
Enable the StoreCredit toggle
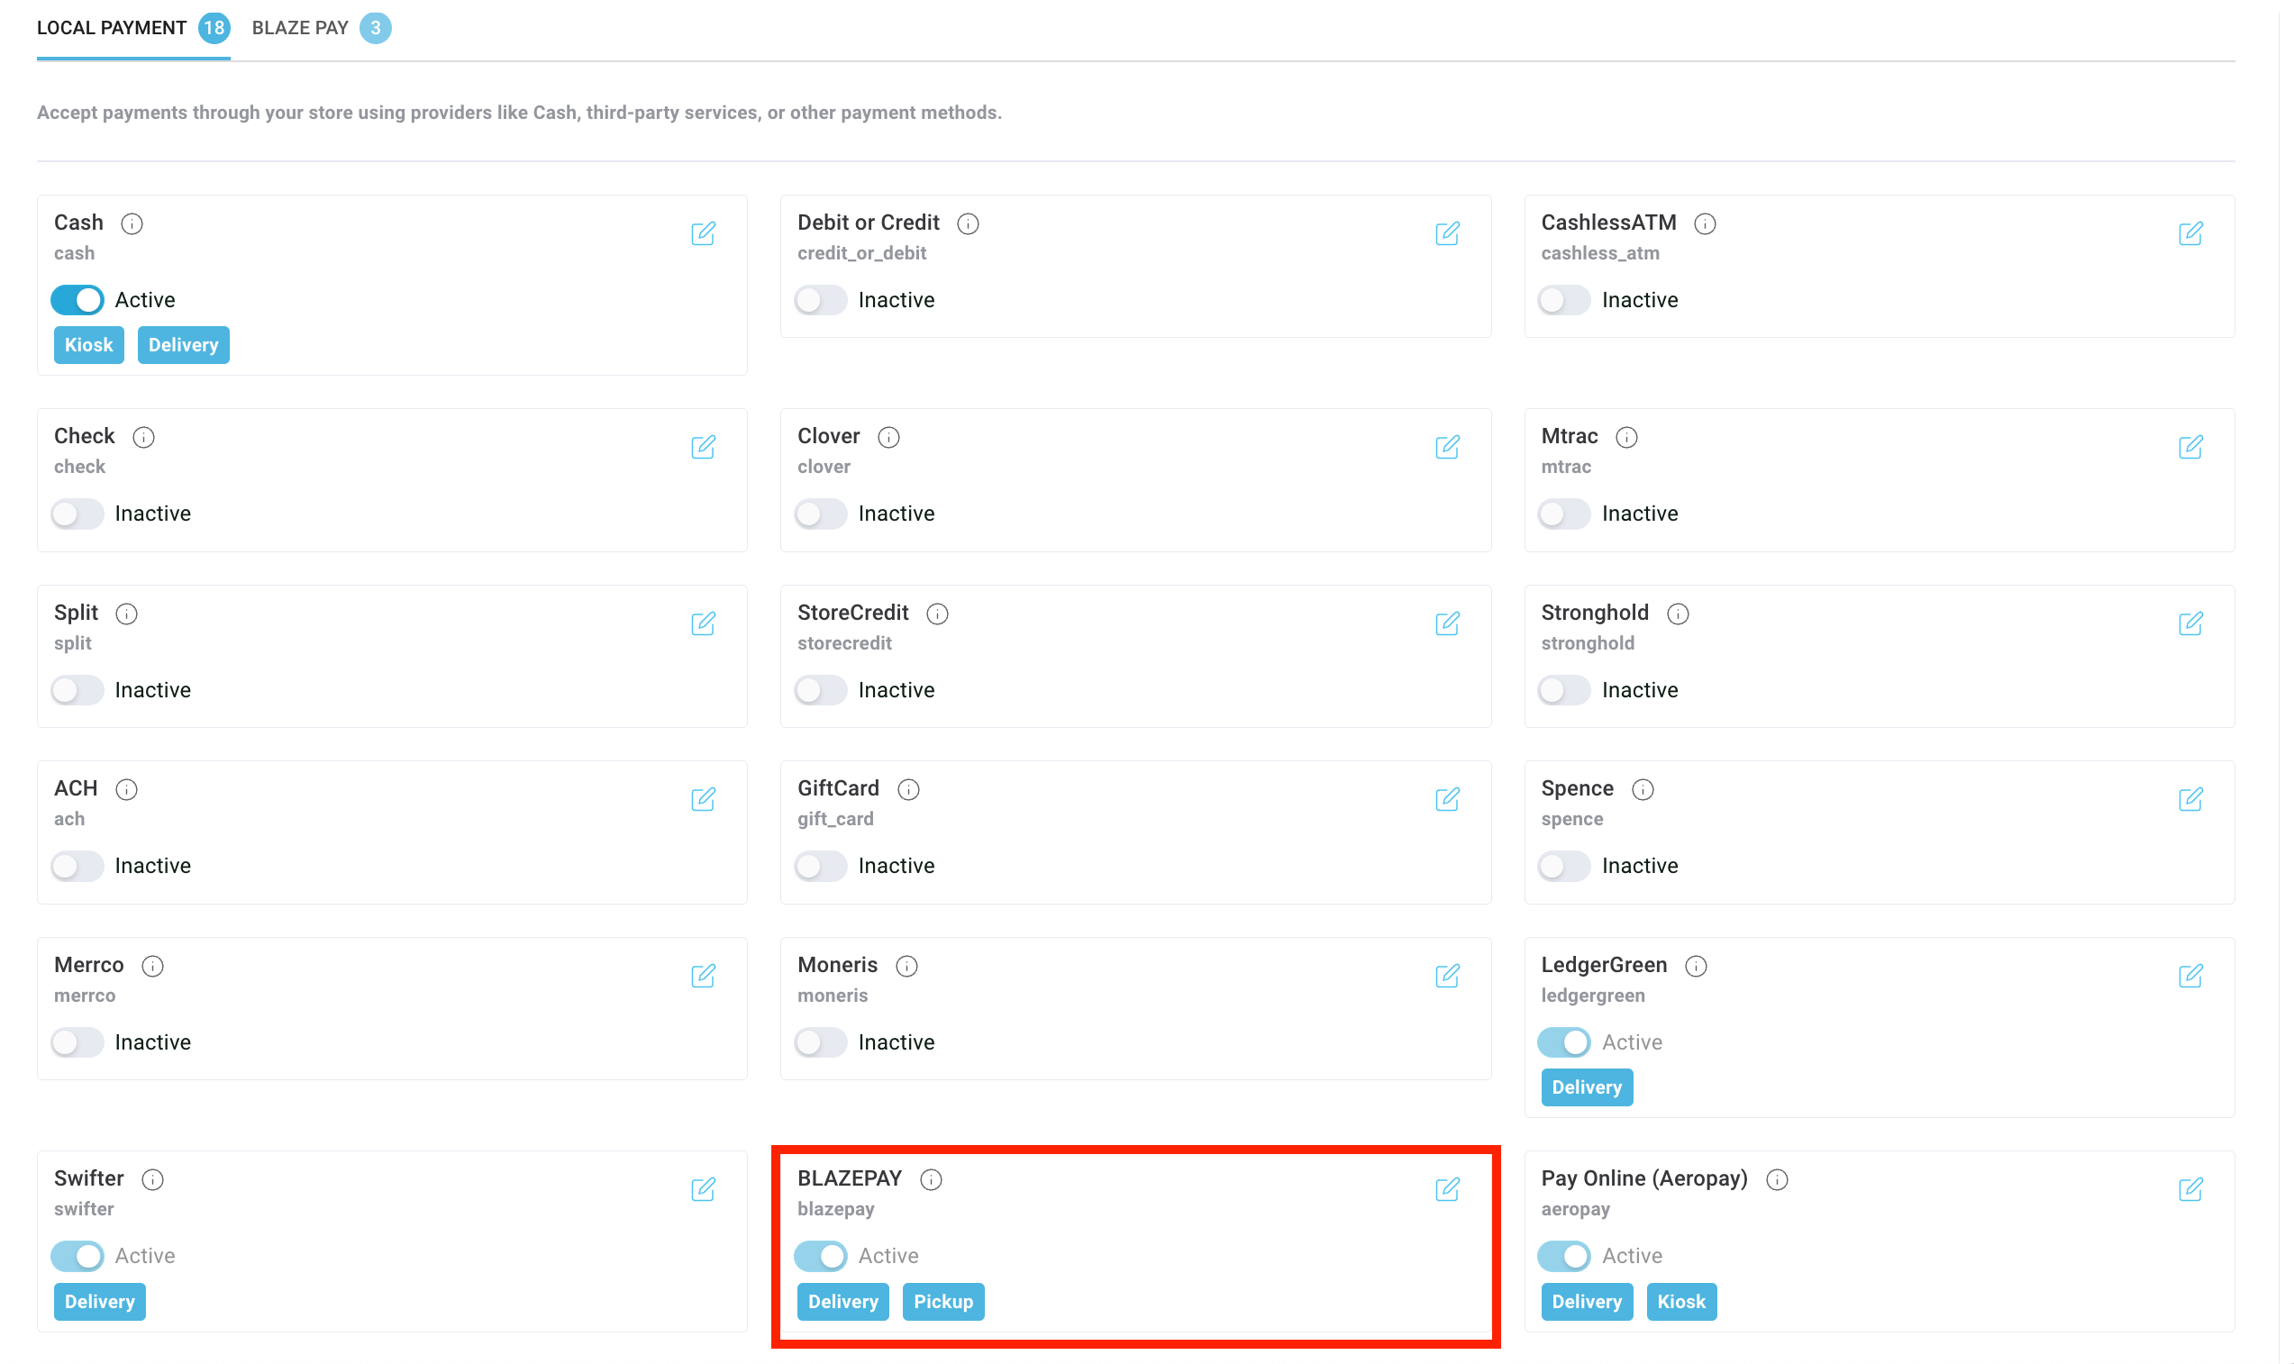click(x=821, y=689)
